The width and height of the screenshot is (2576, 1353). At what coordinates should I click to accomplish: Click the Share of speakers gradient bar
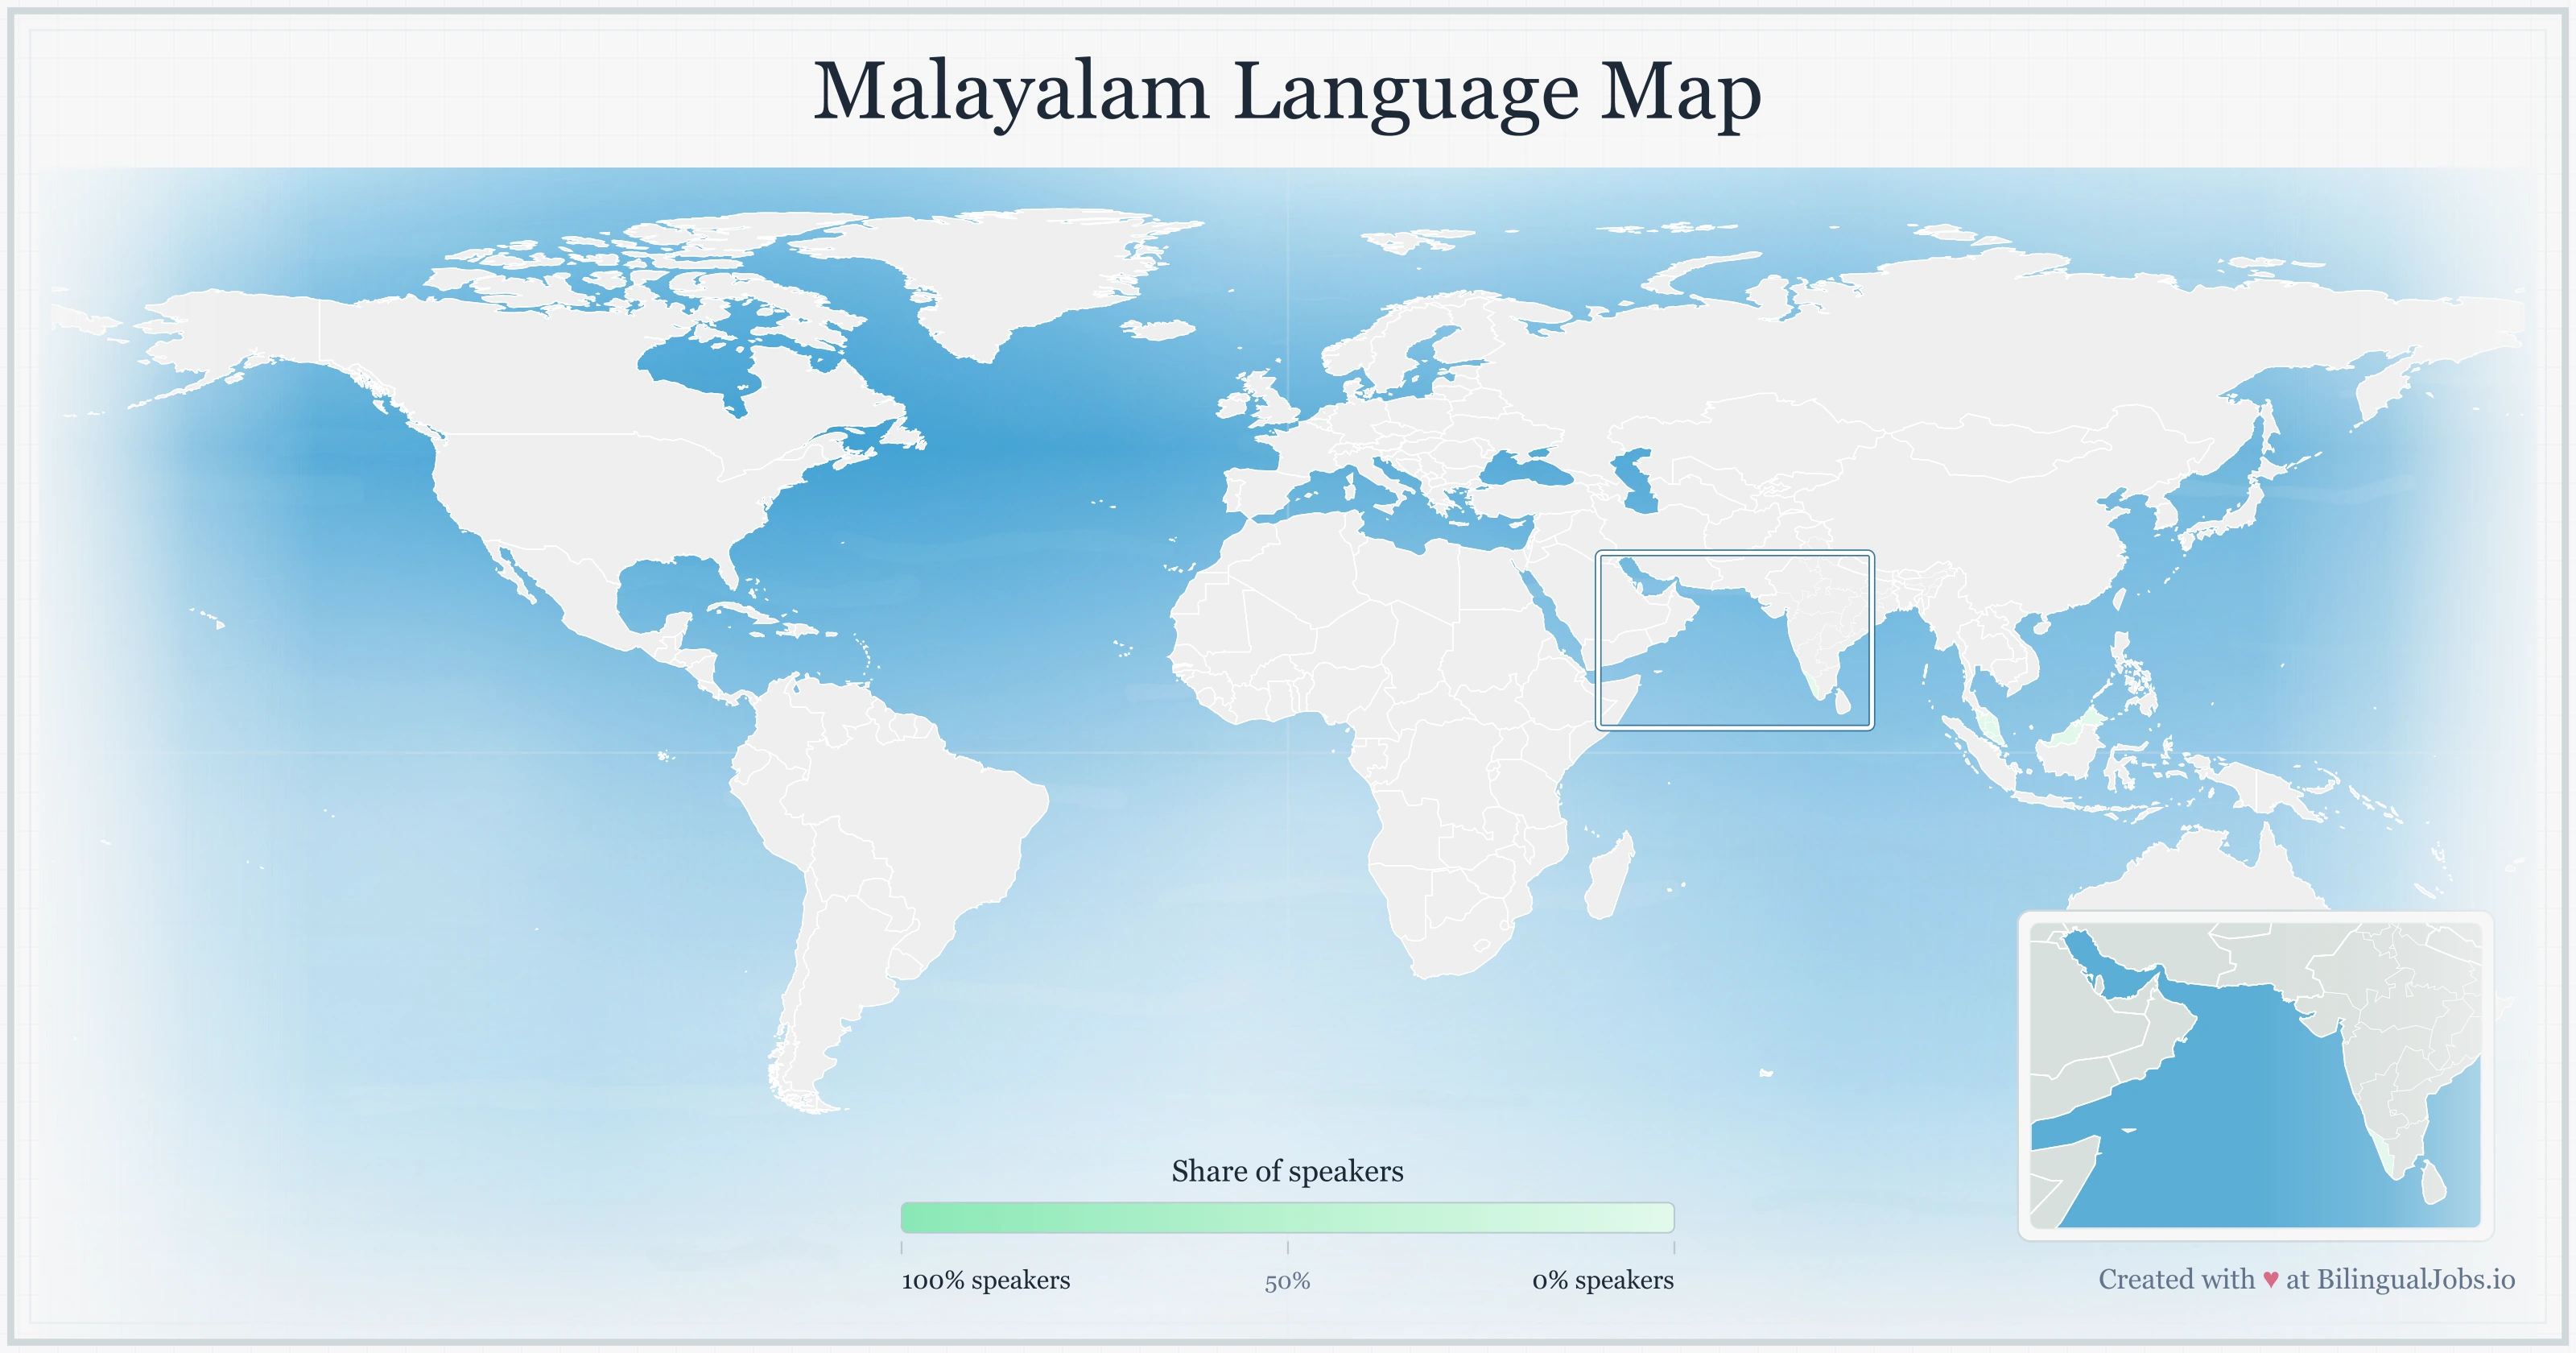pyautogui.click(x=1290, y=1219)
